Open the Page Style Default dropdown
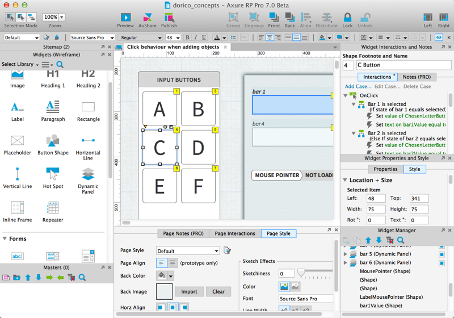 188,251
